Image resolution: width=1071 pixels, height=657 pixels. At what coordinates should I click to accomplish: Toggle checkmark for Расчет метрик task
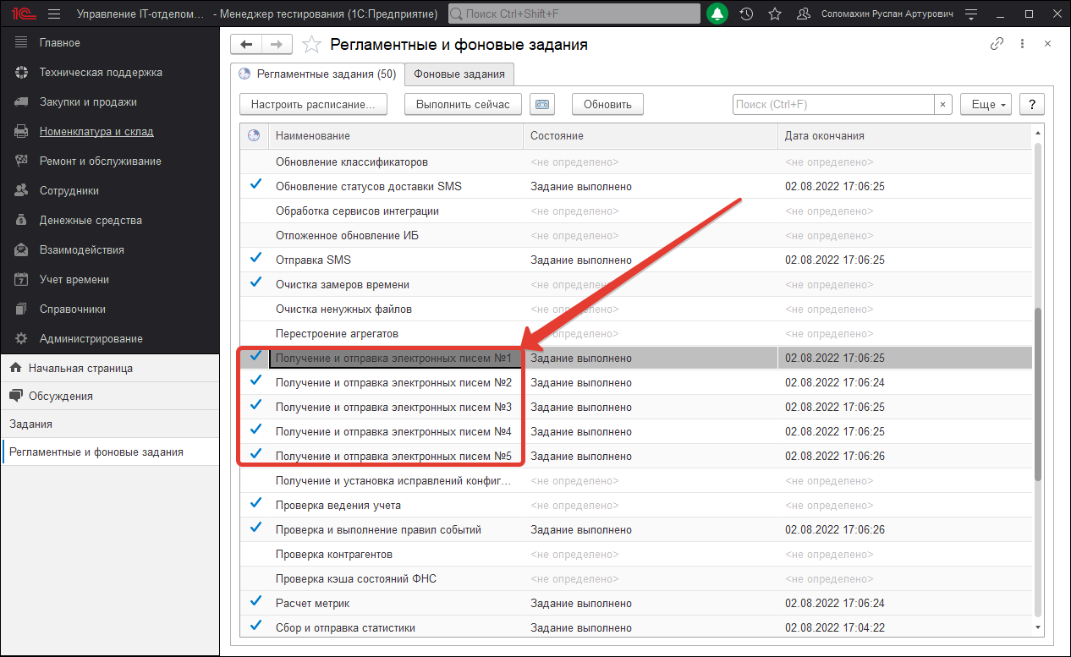pyautogui.click(x=255, y=602)
